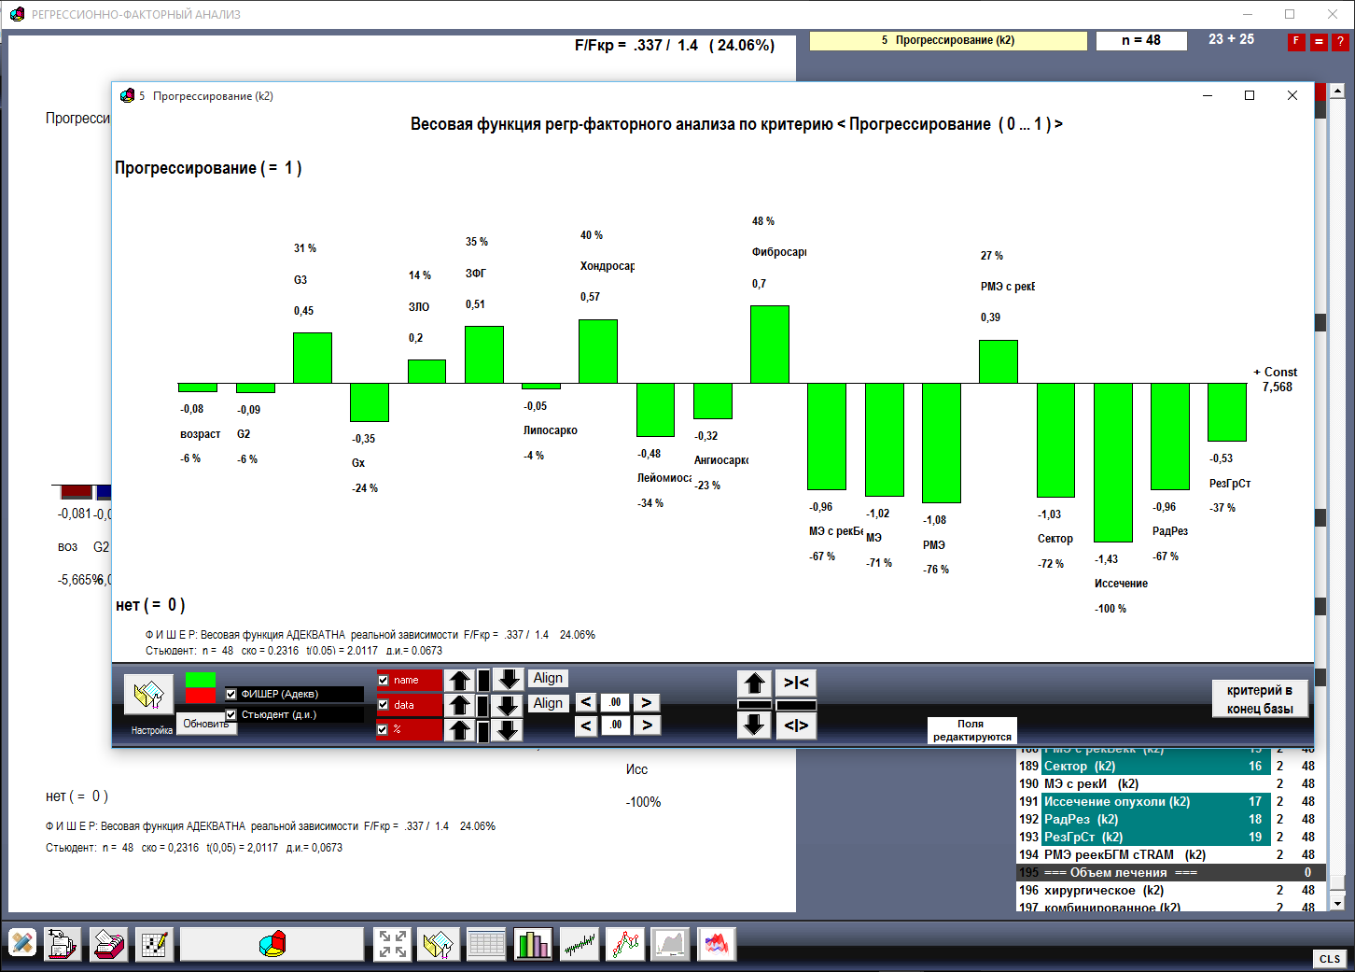Click the Настройка settings icon
Screen dimensions: 1355x972
(148, 695)
